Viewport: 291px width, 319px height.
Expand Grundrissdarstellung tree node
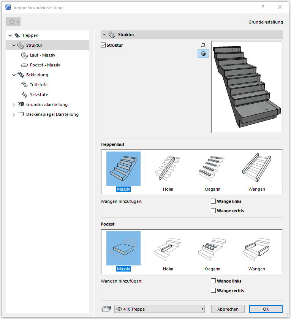[14, 104]
